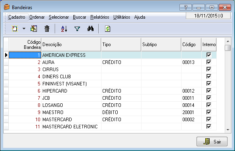Click the Sair exit button

pos(212,141)
